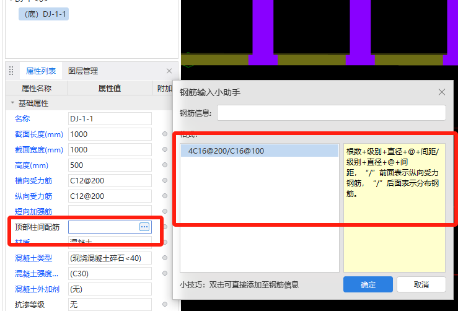Click the 附加 column header
This screenshot has height=311, width=458.
163,88
